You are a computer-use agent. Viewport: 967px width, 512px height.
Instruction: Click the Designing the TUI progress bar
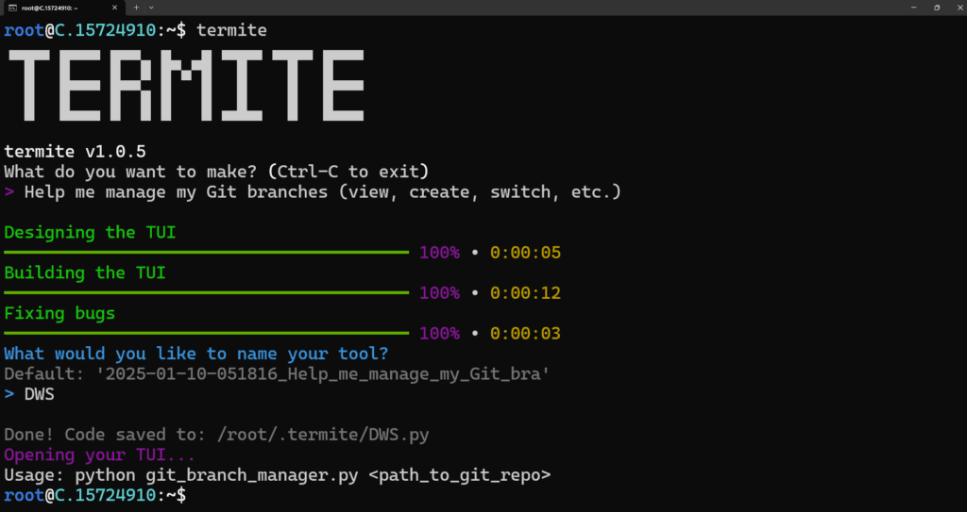[206, 253]
